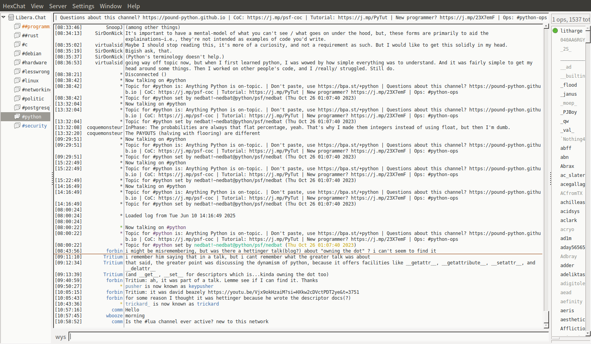Click the channel icon beside #c
The height and width of the screenshot is (344, 591).
click(17, 44)
